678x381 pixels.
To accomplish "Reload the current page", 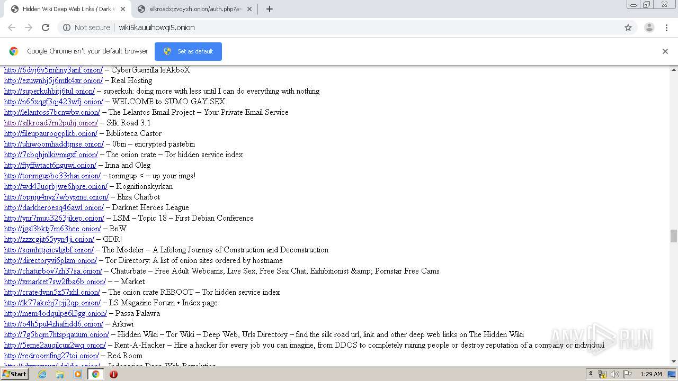I will (46, 28).
